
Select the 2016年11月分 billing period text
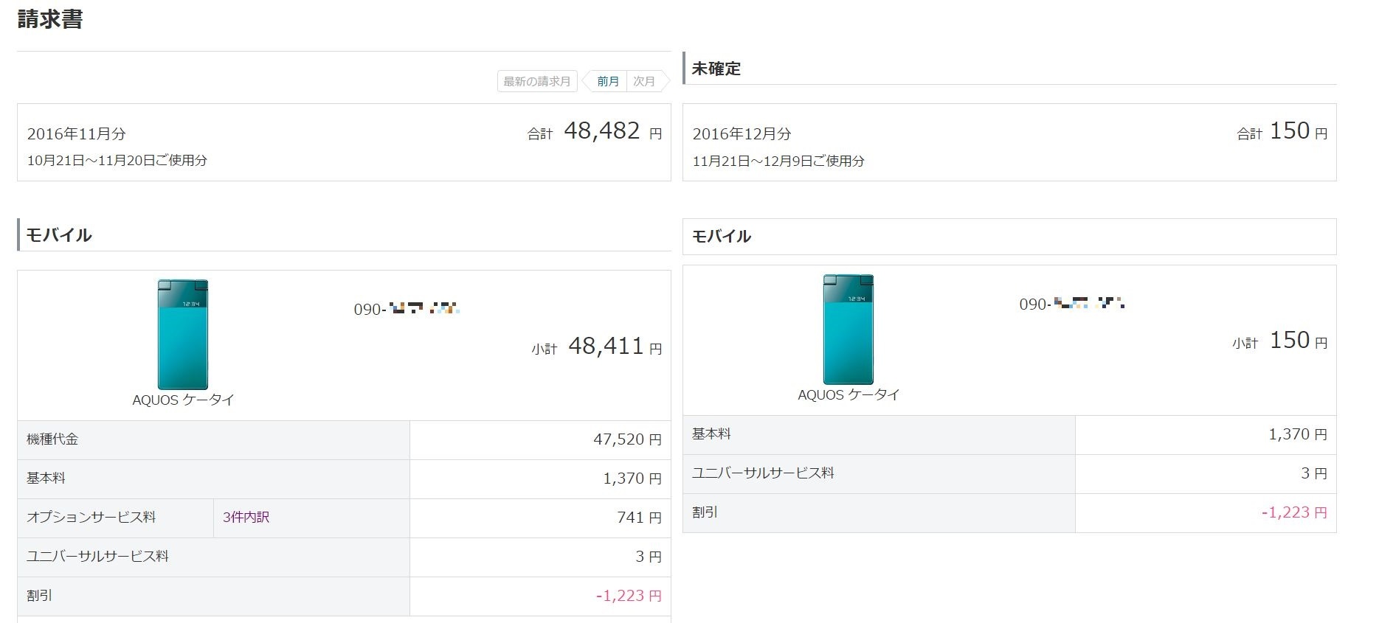[77, 134]
